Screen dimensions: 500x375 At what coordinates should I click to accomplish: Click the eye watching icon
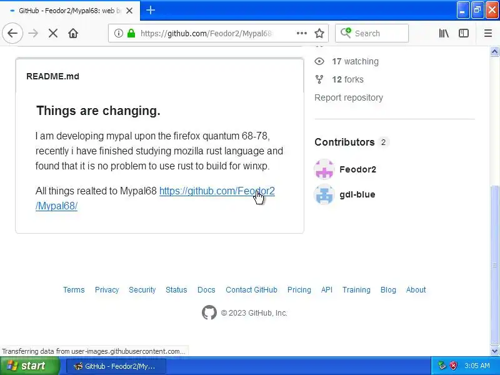coord(319,61)
